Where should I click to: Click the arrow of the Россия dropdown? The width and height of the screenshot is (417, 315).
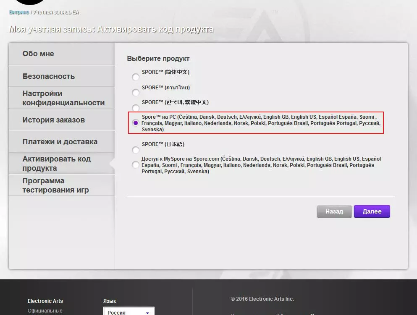pos(147,313)
